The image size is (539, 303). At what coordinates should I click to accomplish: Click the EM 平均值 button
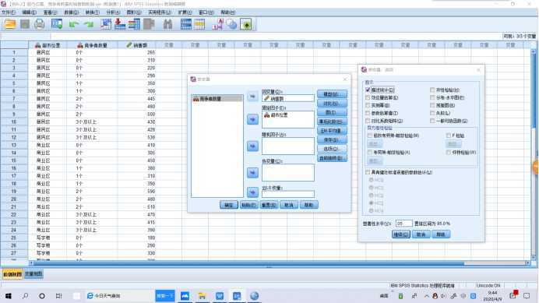coord(332,131)
